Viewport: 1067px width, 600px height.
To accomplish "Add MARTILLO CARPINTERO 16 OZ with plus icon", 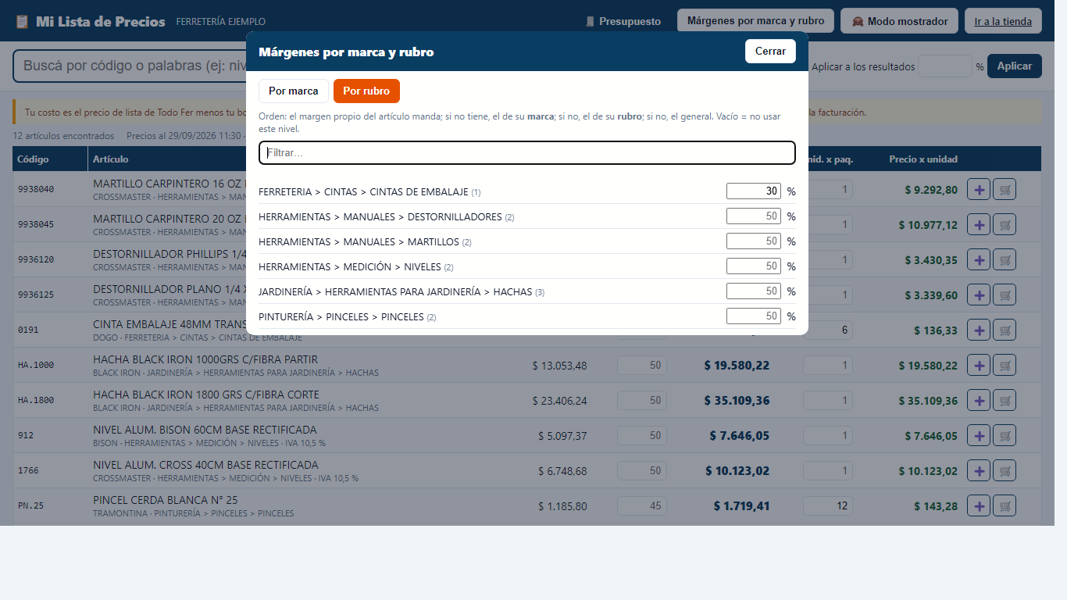I will (x=979, y=189).
